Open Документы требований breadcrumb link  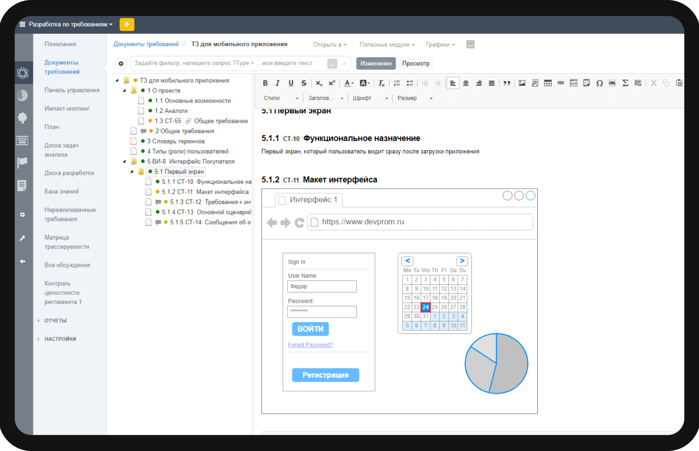pyautogui.click(x=146, y=44)
